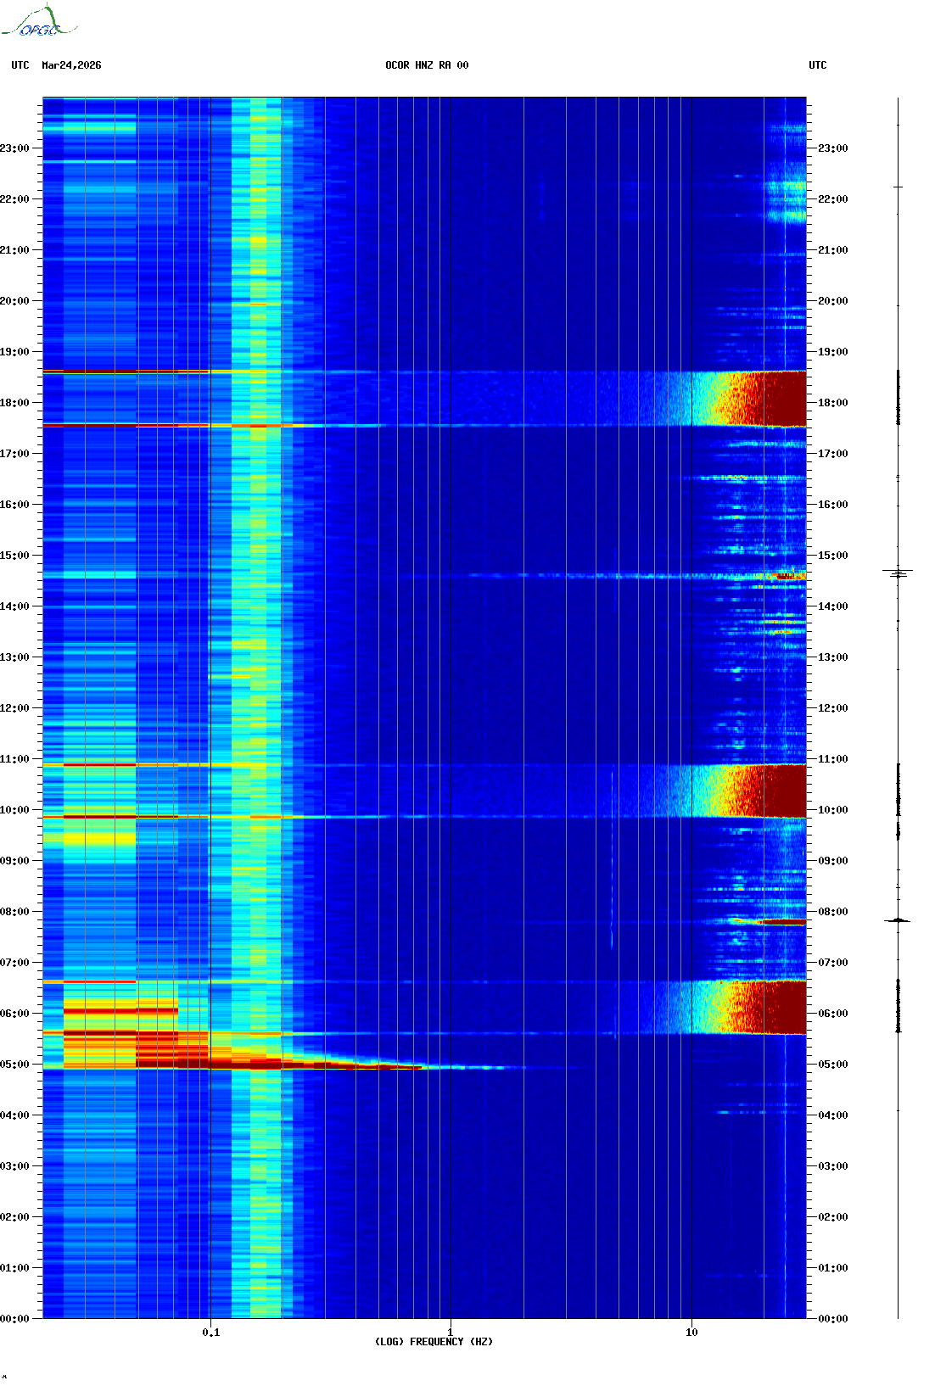935x1386 pixels.
Task: Click the 10 Hz frequency tick label
Action: click(x=691, y=1333)
